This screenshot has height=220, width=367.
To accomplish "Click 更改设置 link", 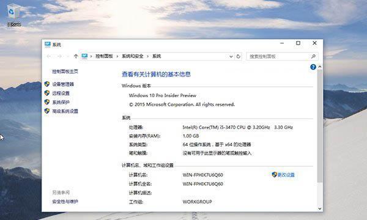I will click(x=286, y=175).
